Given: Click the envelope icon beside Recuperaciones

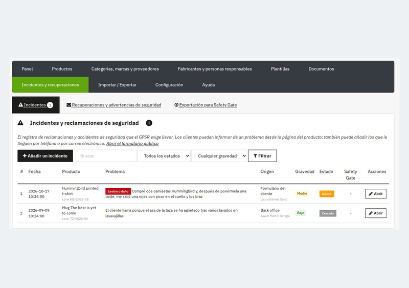Looking at the screenshot, I should pyautogui.click(x=69, y=105).
